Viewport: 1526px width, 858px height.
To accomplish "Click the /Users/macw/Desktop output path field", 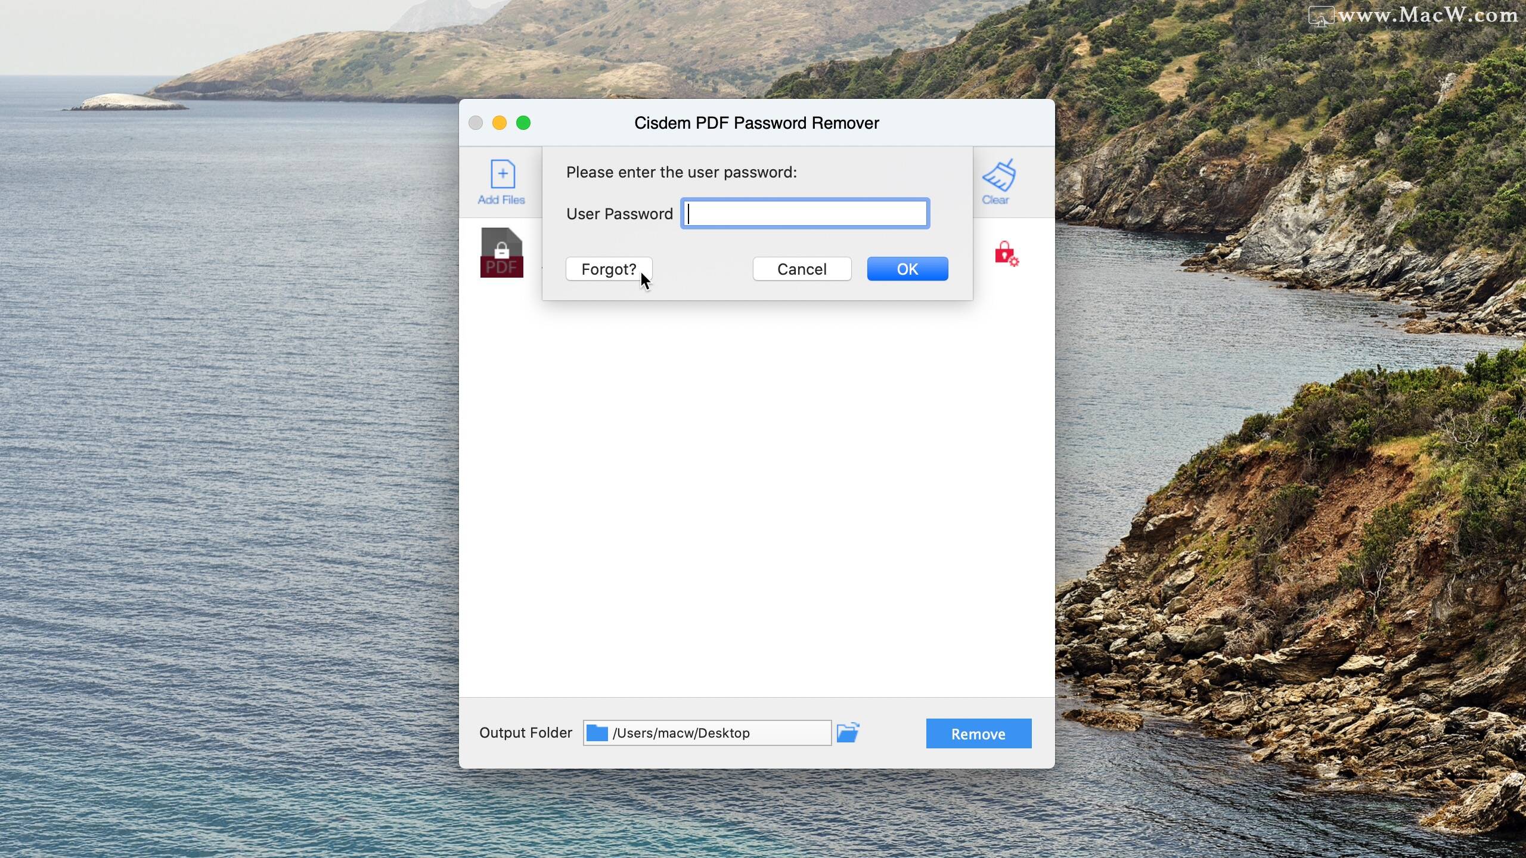I will tap(707, 733).
